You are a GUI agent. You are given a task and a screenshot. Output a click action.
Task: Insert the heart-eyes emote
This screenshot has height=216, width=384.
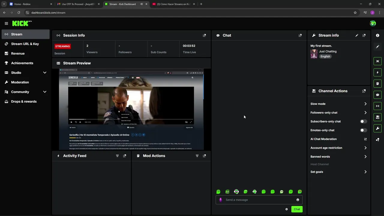(300, 192)
